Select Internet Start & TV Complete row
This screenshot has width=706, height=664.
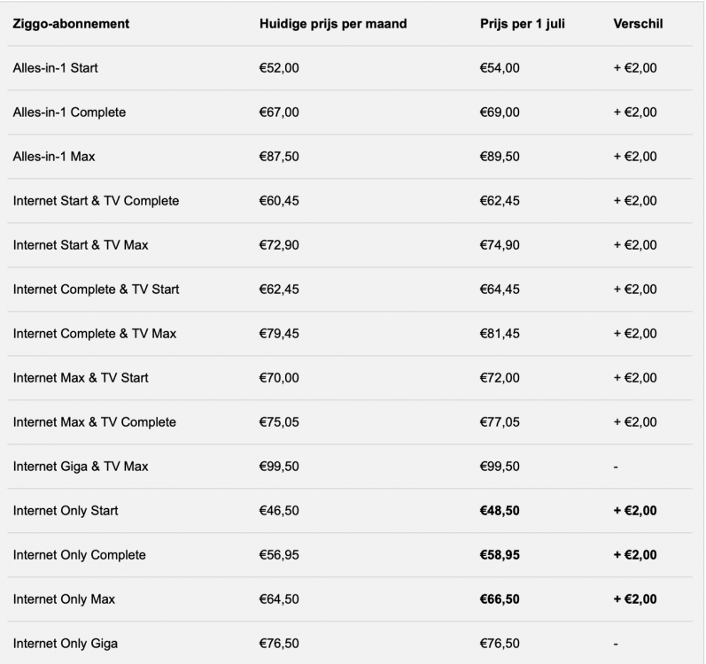[x=350, y=201]
